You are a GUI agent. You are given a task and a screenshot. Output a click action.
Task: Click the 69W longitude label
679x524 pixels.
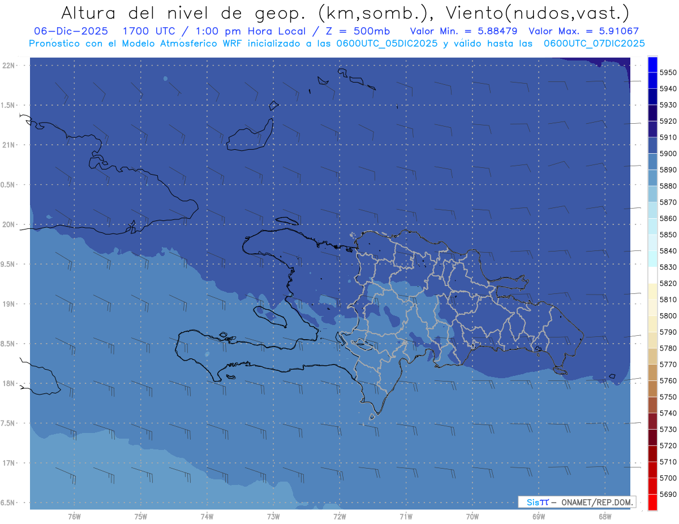tap(539, 517)
